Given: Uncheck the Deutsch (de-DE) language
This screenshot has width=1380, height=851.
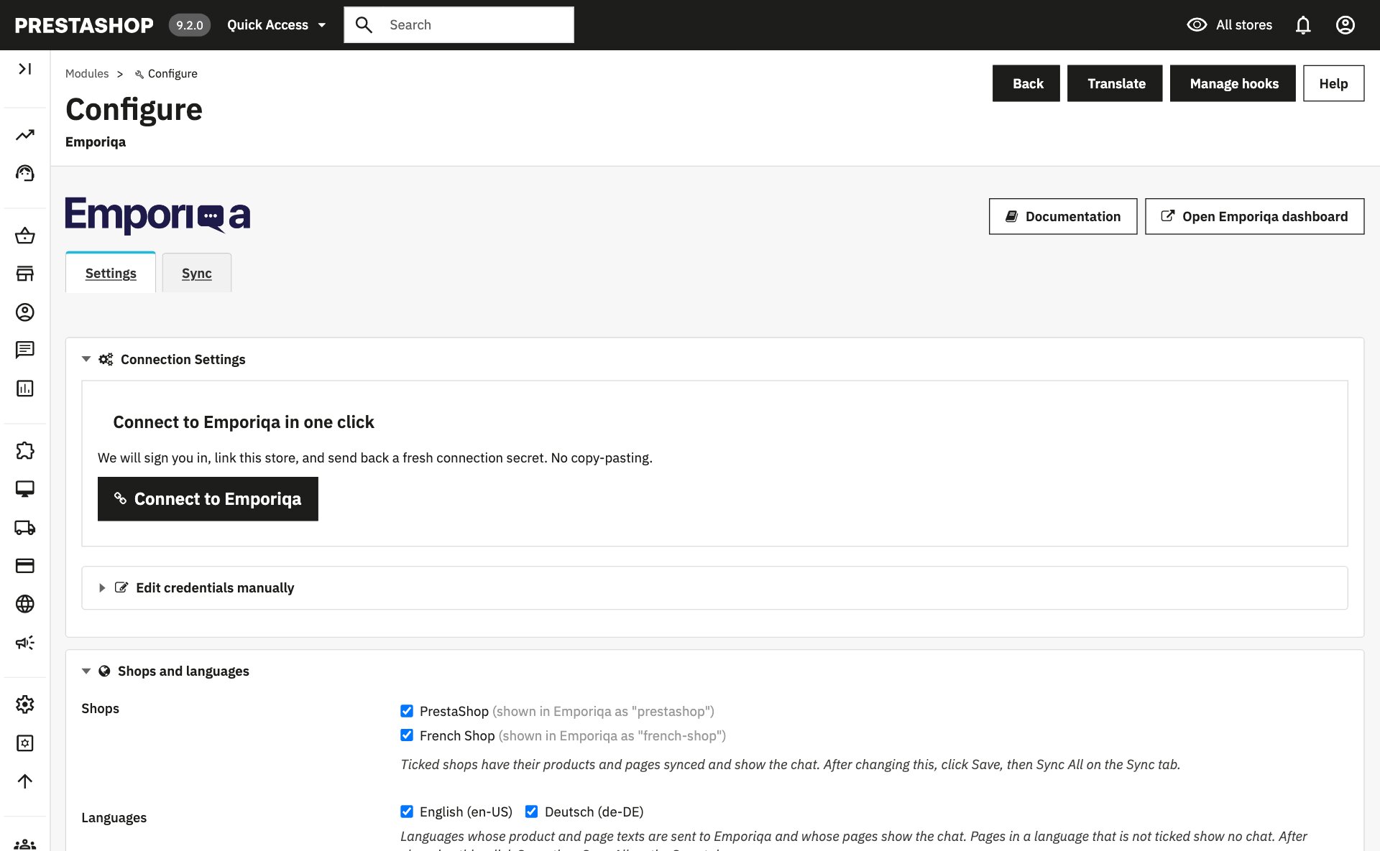Looking at the screenshot, I should click(x=531, y=812).
